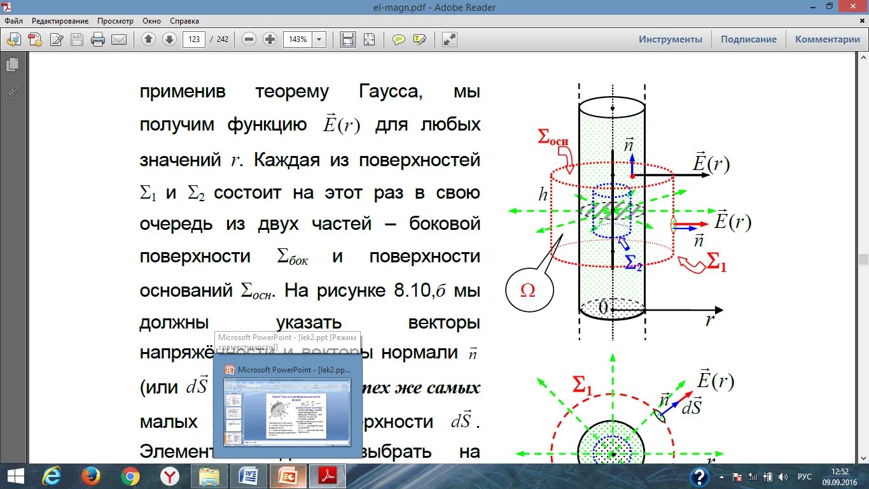Click the zoom value field showing 143%

pos(297,39)
